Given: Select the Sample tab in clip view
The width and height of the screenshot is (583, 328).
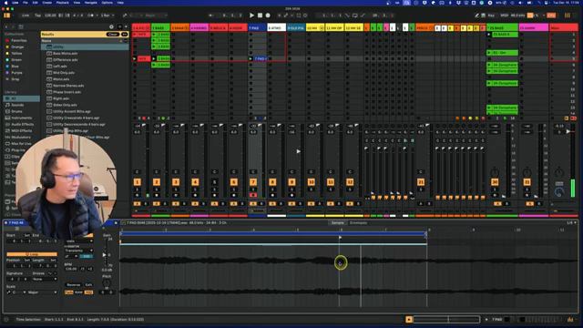Looking at the screenshot, I should pyautogui.click(x=338, y=222).
